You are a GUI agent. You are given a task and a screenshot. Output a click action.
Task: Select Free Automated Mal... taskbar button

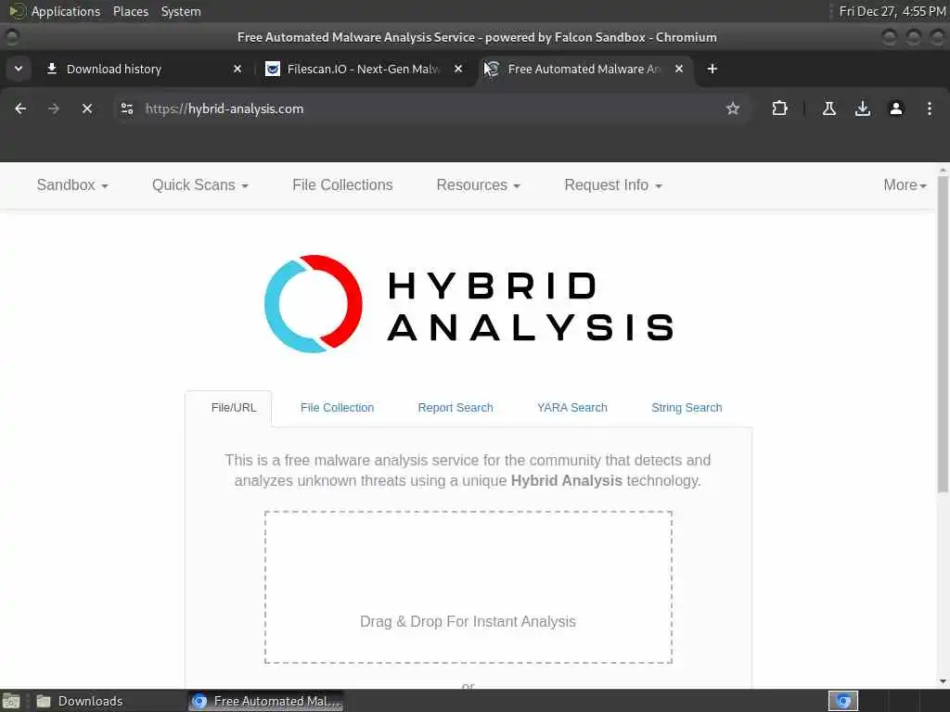266,701
